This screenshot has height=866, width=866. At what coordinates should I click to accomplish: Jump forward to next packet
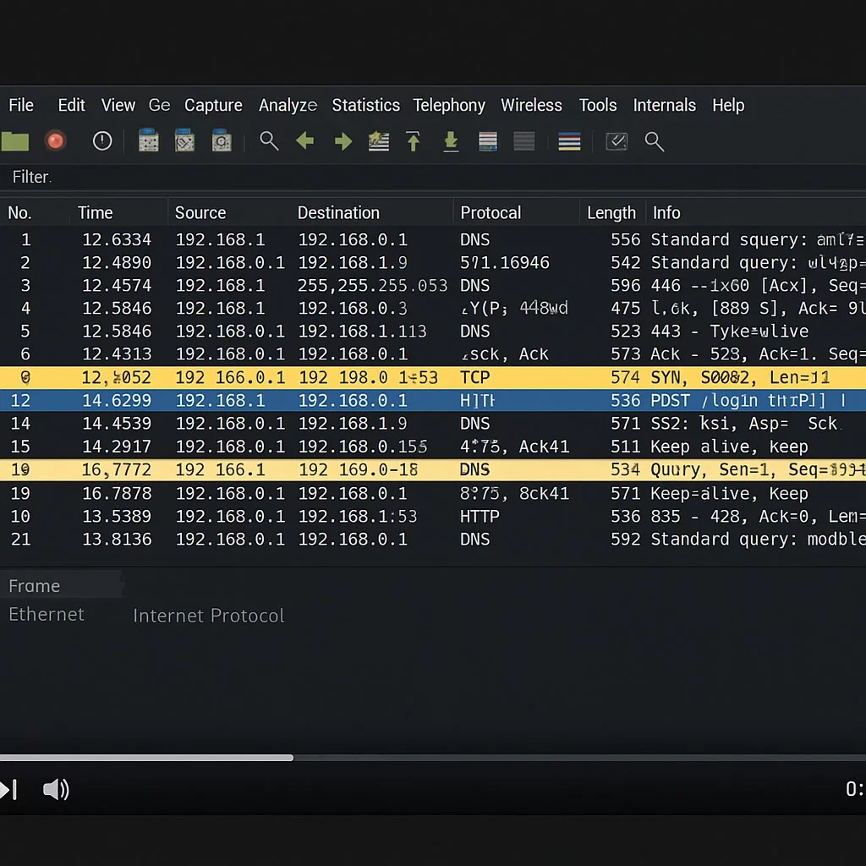pyautogui.click(x=343, y=141)
